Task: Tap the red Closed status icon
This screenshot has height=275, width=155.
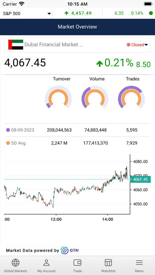Action: coord(129,45)
